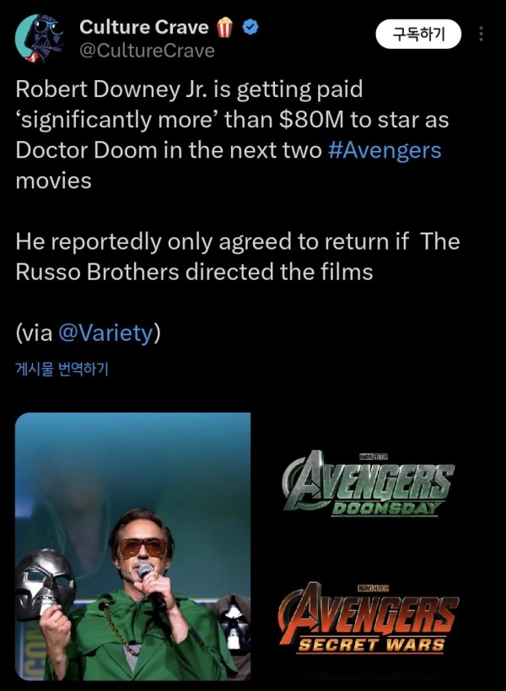The height and width of the screenshot is (691, 506).
Task: Open the #Avengers hashtag
Action: (385, 150)
